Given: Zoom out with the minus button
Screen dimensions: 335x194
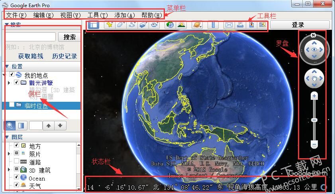Looking at the screenshot, I should 314,145.
